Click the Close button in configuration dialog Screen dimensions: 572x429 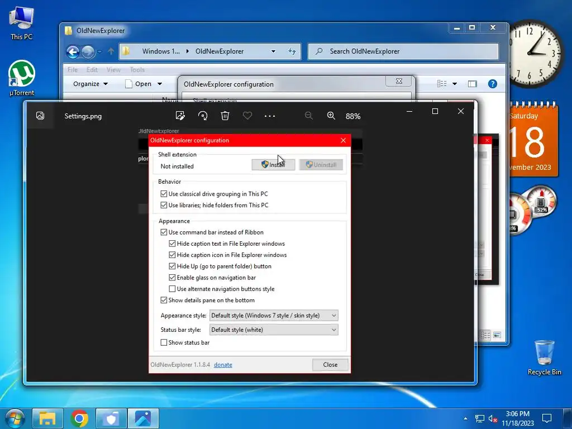click(330, 364)
